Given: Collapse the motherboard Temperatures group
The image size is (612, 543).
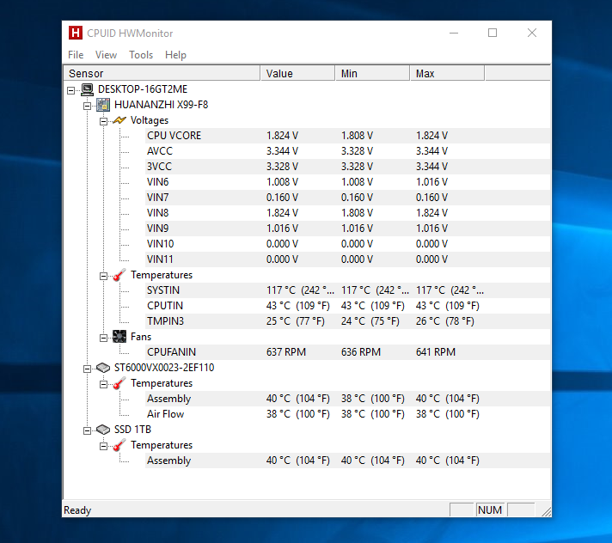Looking at the screenshot, I should click(103, 276).
